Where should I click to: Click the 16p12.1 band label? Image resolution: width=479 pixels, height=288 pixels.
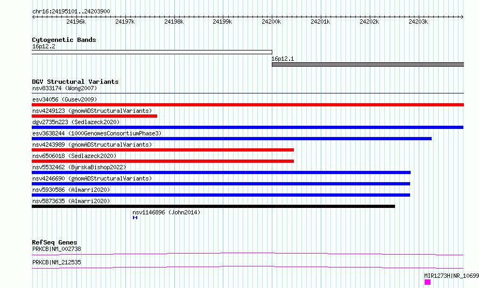click(x=283, y=59)
